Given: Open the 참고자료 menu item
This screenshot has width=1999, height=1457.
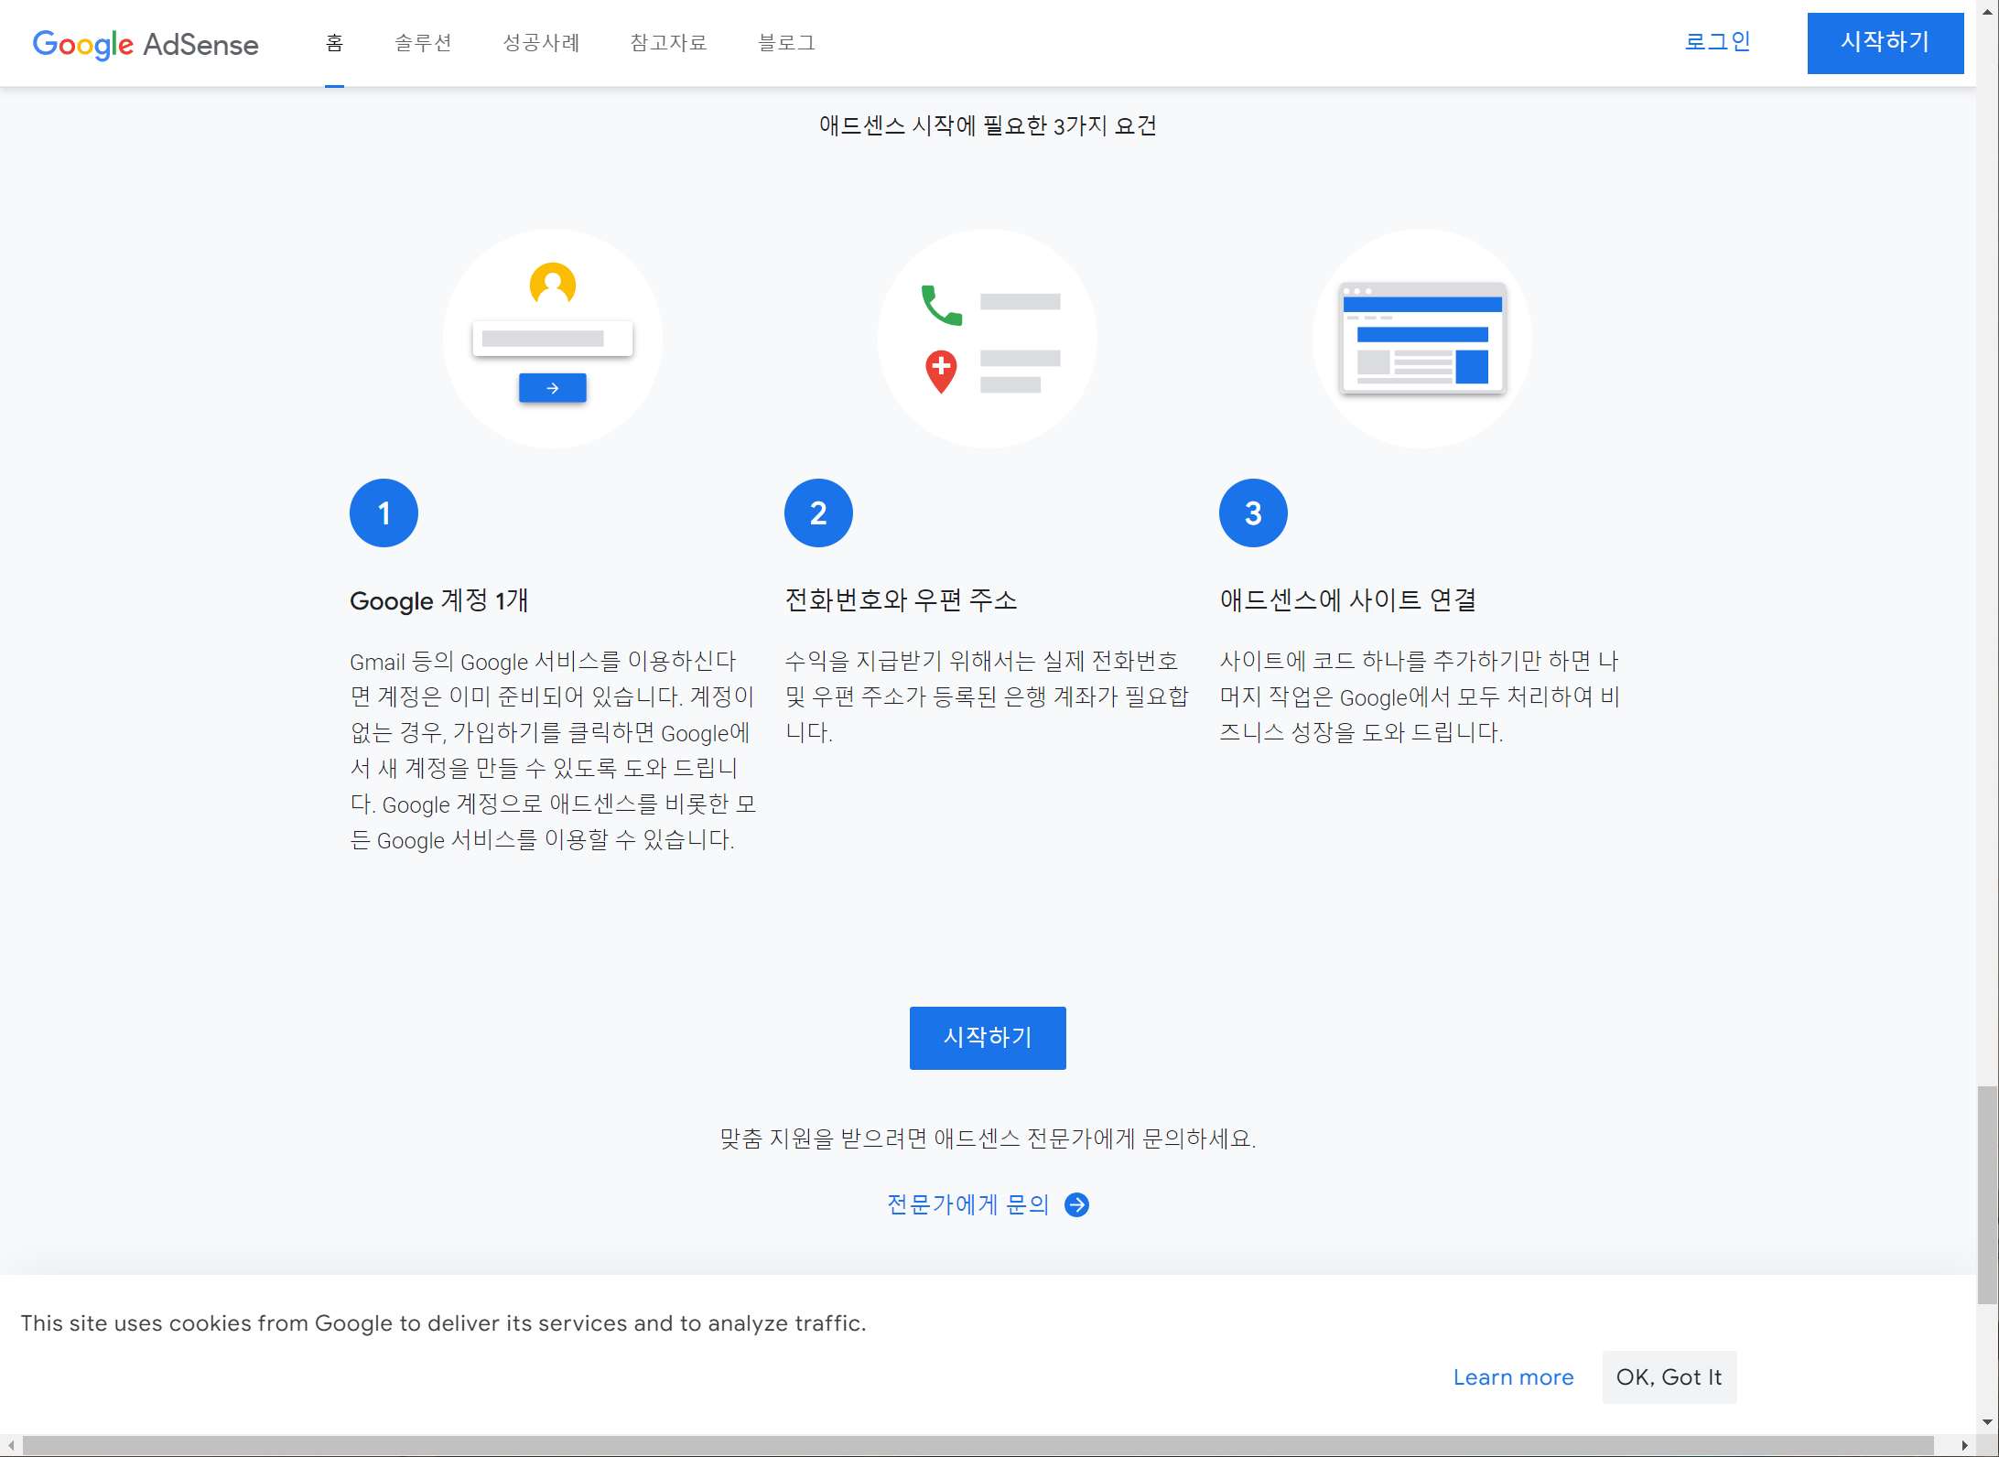Looking at the screenshot, I should pos(668,43).
